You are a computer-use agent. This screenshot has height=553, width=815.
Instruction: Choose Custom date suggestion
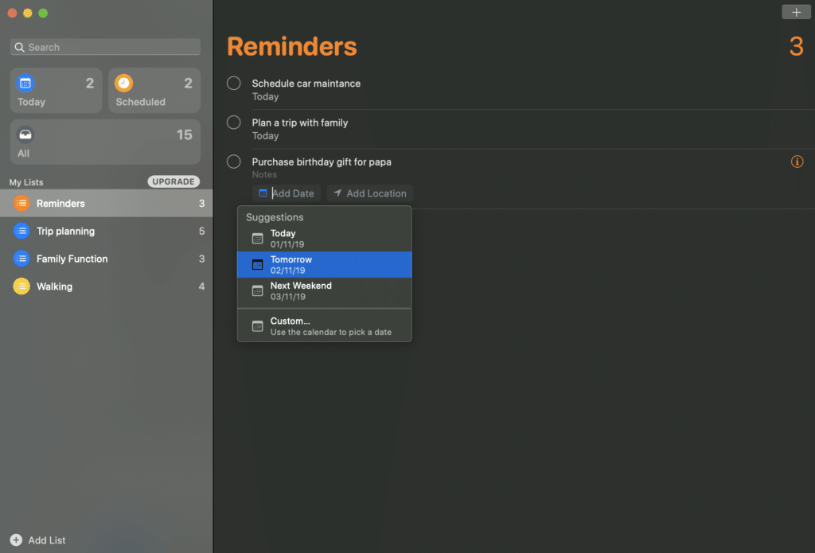click(x=325, y=326)
